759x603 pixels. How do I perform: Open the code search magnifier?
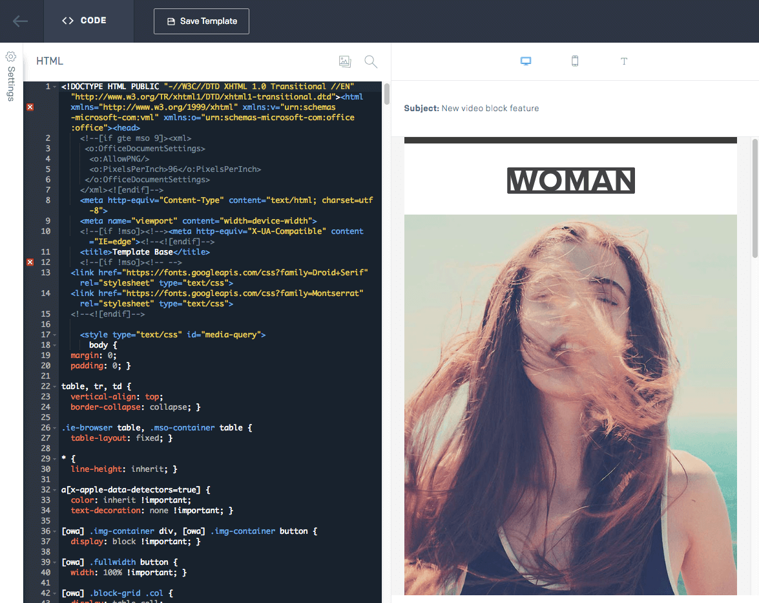371,61
